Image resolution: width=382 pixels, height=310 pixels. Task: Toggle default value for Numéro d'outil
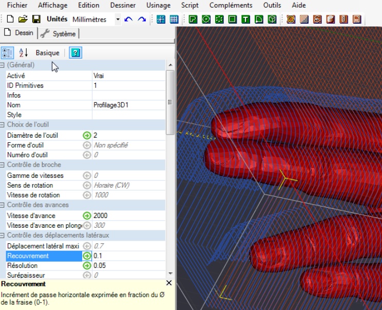87,155
